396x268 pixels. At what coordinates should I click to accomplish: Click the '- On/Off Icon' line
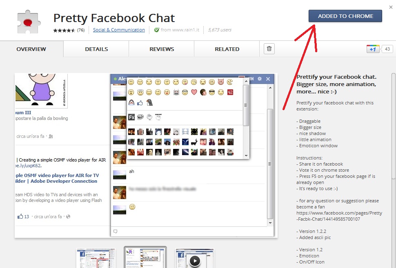tap(310, 262)
